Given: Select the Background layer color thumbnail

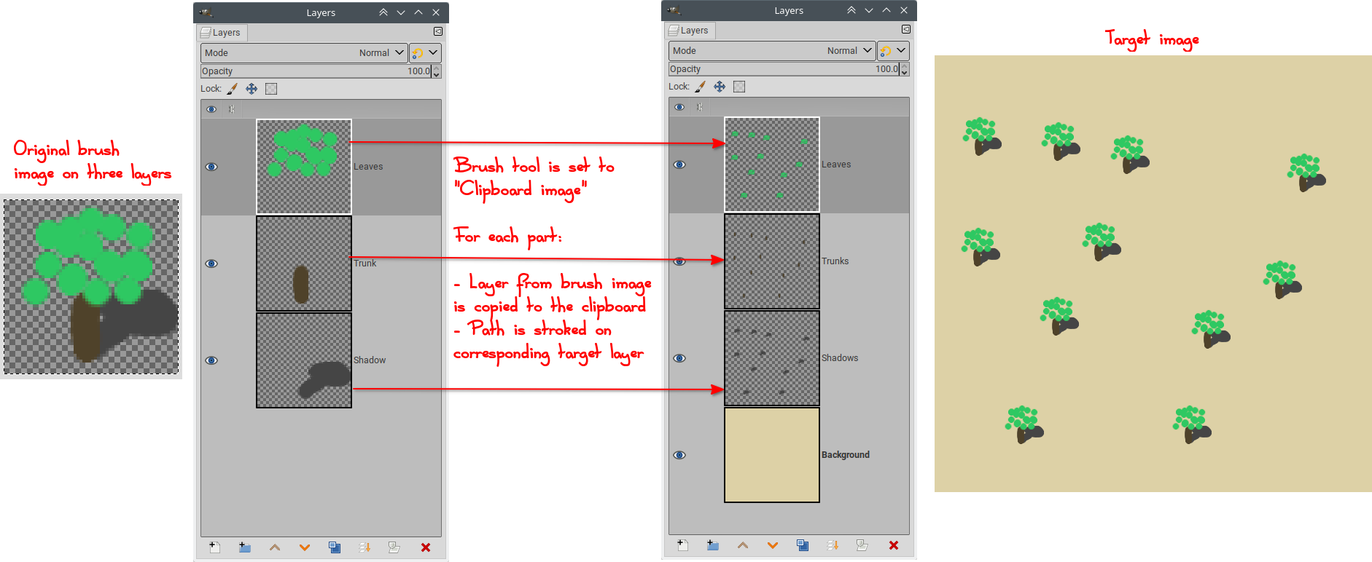Looking at the screenshot, I should click(772, 455).
